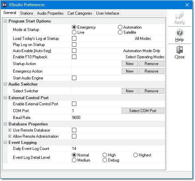Image resolution: width=195 pixels, height=181 pixels.
Task: Collapse the Program Start Options section
Action: coord(5,21)
